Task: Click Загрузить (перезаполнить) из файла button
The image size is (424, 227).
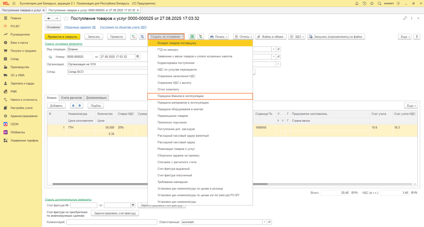Action: [336, 37]
